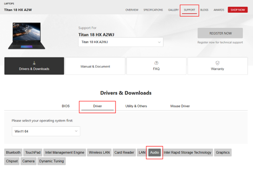Choose the Card Reader driver category
The width and height of the screenshot is (253, 171).
[124, 152]
